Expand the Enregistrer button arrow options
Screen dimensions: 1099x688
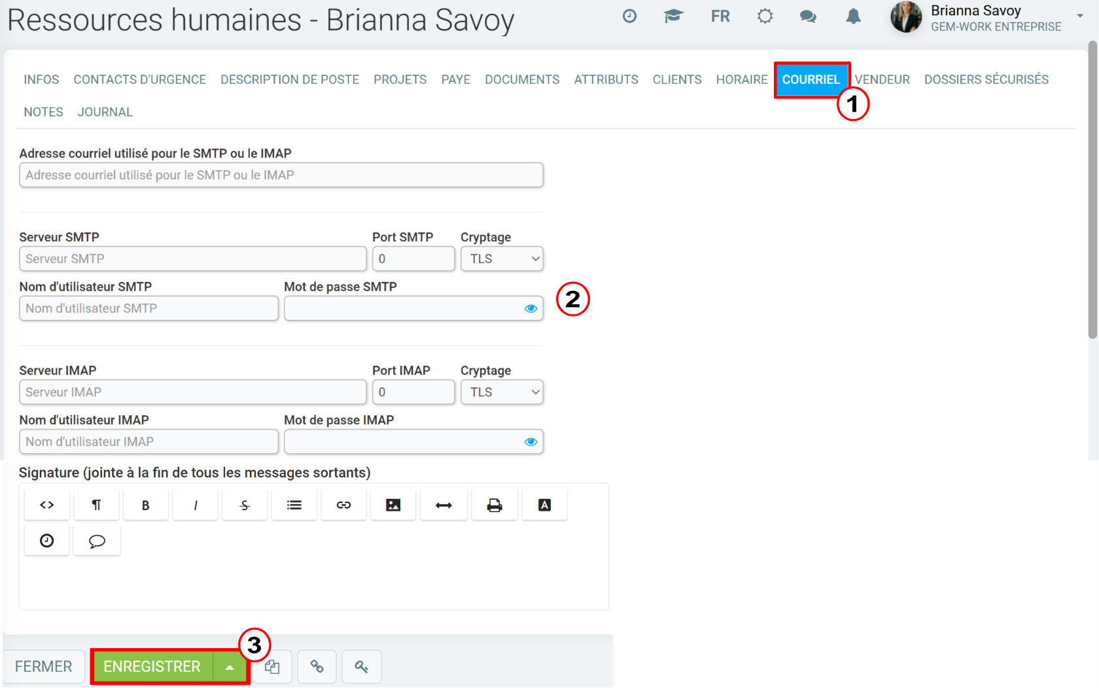click(230, 667)
